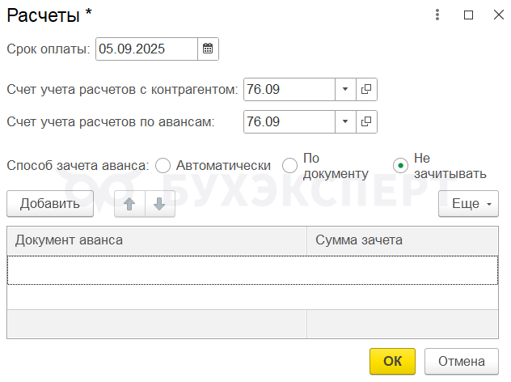Screen dimensions: 511x382
Task: Click into the Срок оплаты date field
Action: click(146, 49)
